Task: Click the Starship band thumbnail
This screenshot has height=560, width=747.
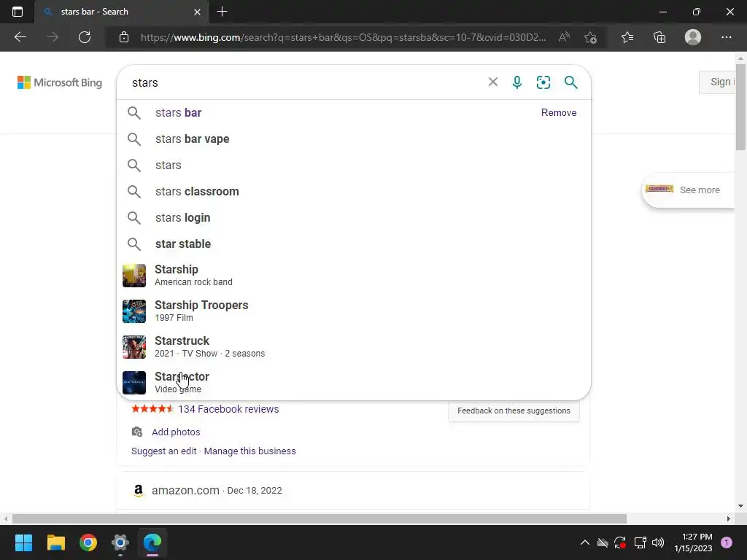Action: click(x=134, y=276)
